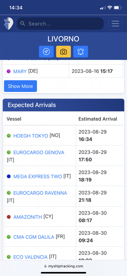Tap the bell notification alert button
Screen dimensions: 127x276
coord(81,51)
